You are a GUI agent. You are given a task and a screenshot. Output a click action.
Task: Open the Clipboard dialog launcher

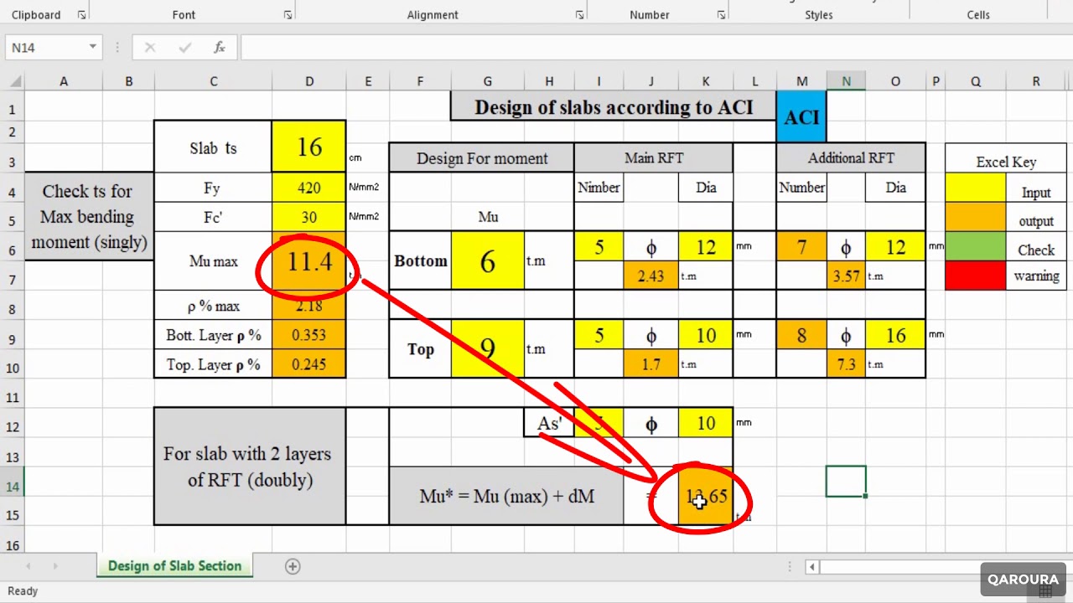pyautogui.click(x=81, y=15)
